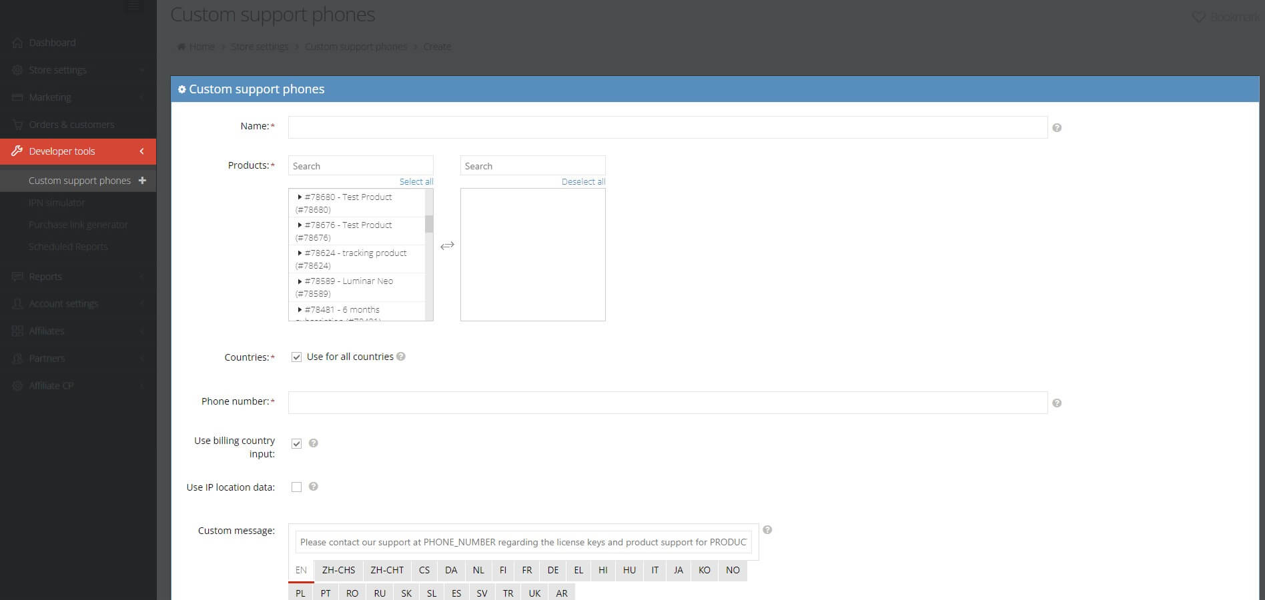The image size is (1265, 600).
Task: Click the Home icon in the breadcrumb
Action: pos(181,46)
